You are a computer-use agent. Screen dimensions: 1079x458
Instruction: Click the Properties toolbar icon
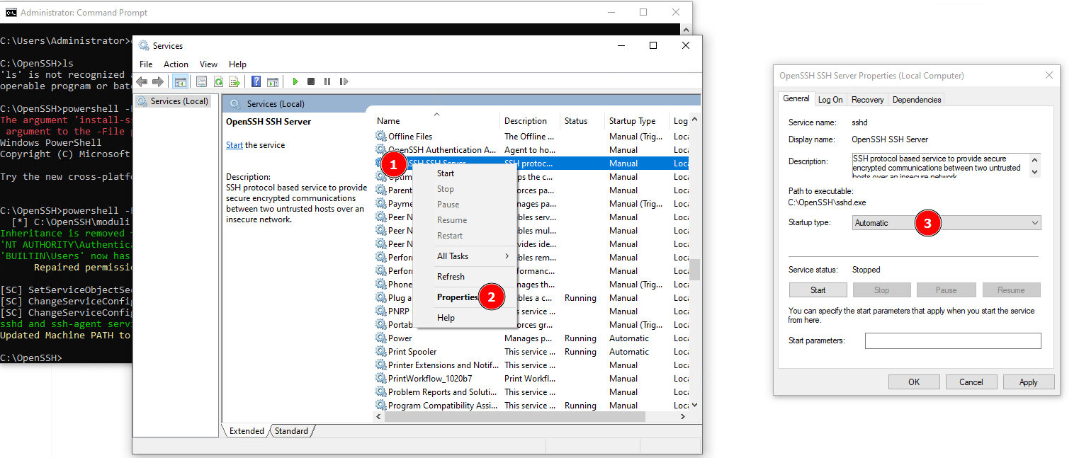point(202,81)
